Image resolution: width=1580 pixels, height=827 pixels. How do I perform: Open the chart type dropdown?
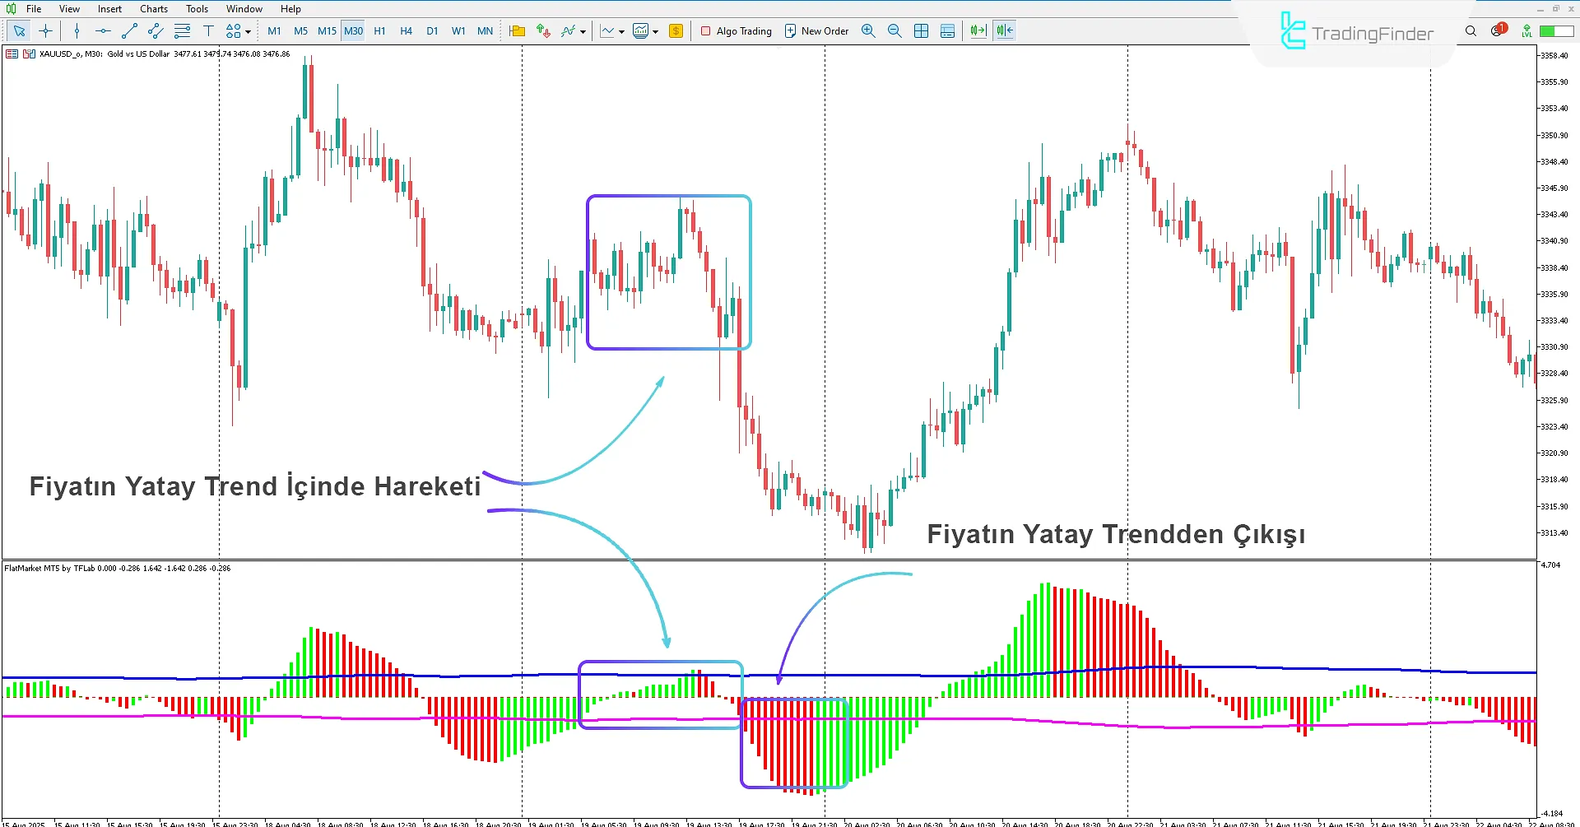pos(621,30)
